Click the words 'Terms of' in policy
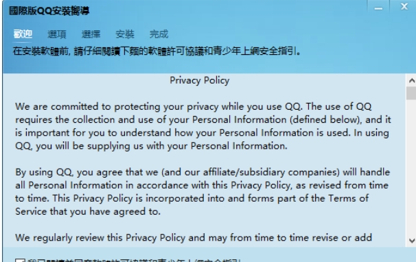The image size is (416, 262). pos(348,198)
